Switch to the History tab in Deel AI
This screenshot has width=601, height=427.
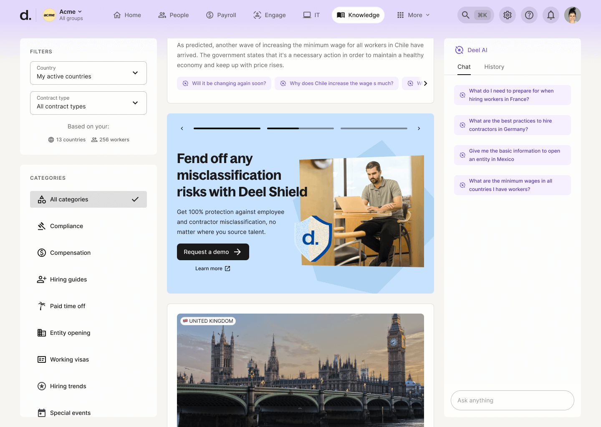click(x=494, y=67)
